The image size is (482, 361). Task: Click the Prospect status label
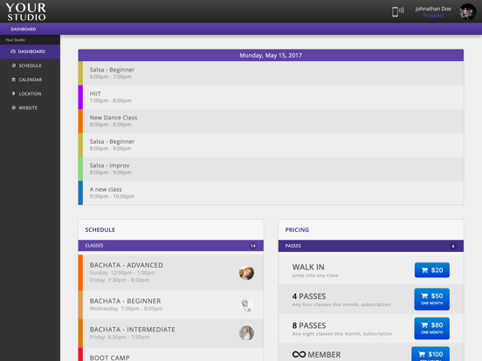click(433, 16)
